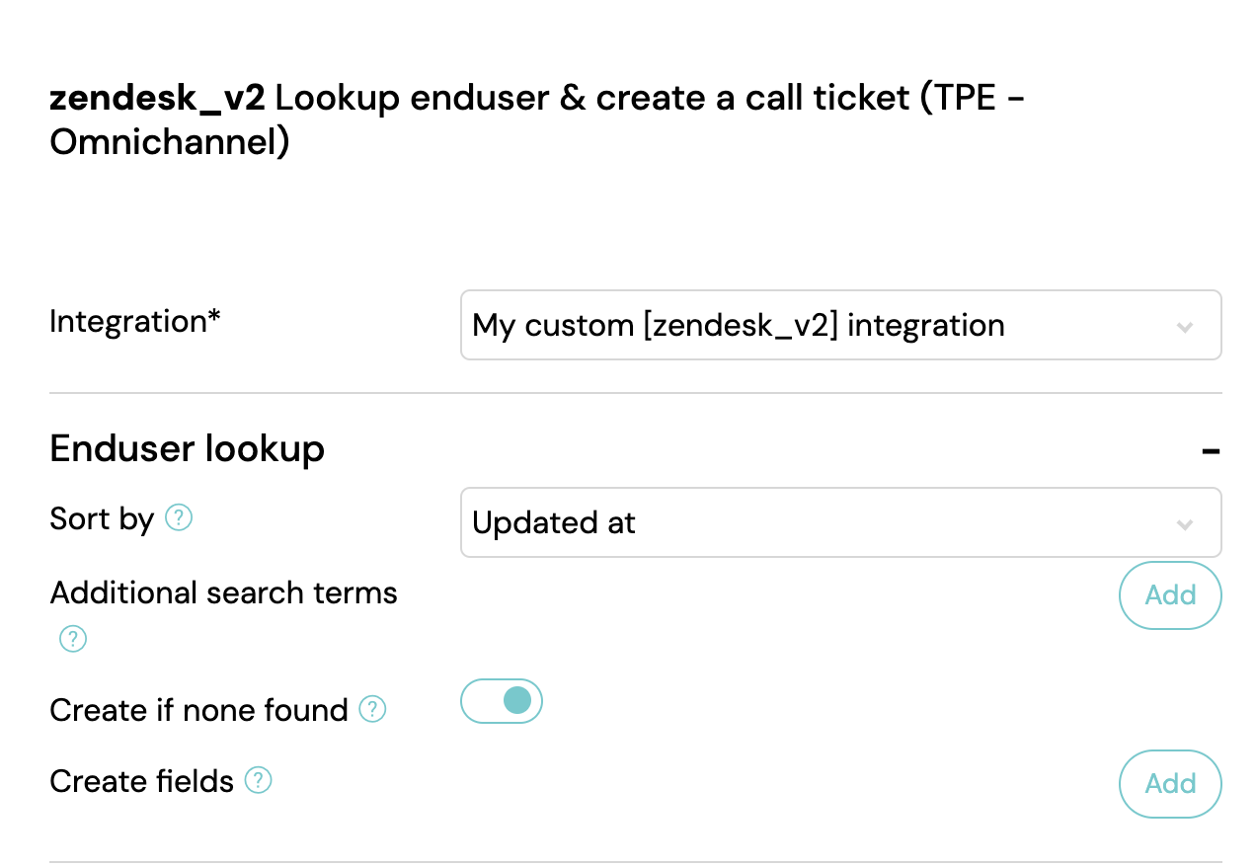1256x867 pixels.
Task: Open the Integration dropdown showing zendesk_v2 integration
Action: [841, 325]
